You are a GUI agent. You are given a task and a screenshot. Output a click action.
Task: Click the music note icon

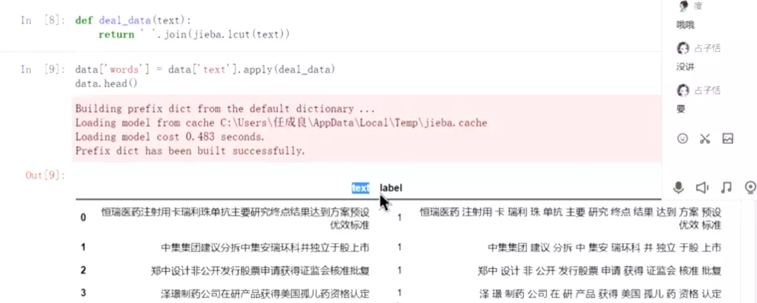click(x=726, y=188)
